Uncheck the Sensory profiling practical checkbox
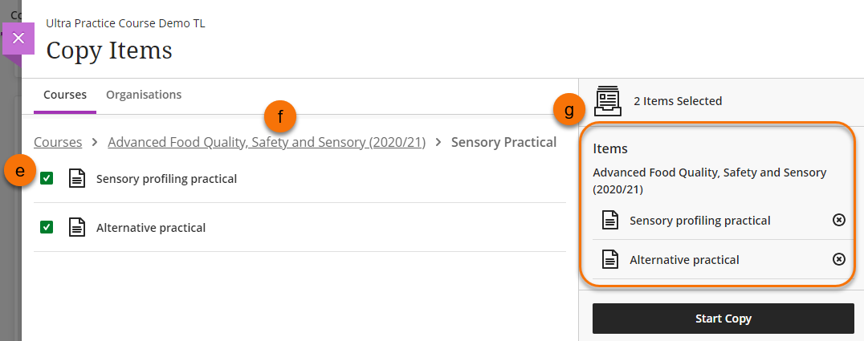The height and width of the screenshot is (341, 864). (47, 179)
